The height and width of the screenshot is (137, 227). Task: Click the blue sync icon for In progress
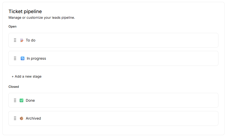coord(23,58)
